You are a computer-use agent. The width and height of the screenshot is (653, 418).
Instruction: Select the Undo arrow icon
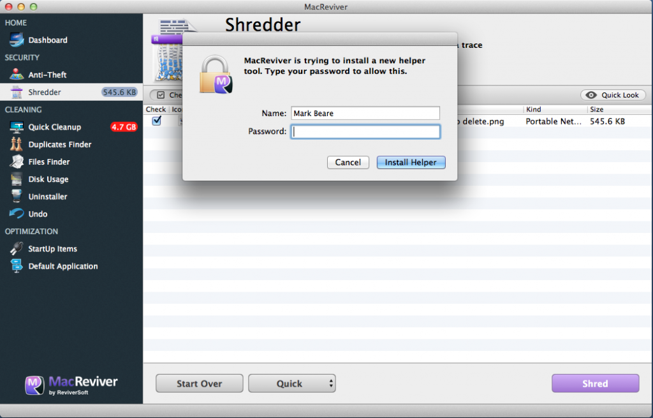pos(17,213)
